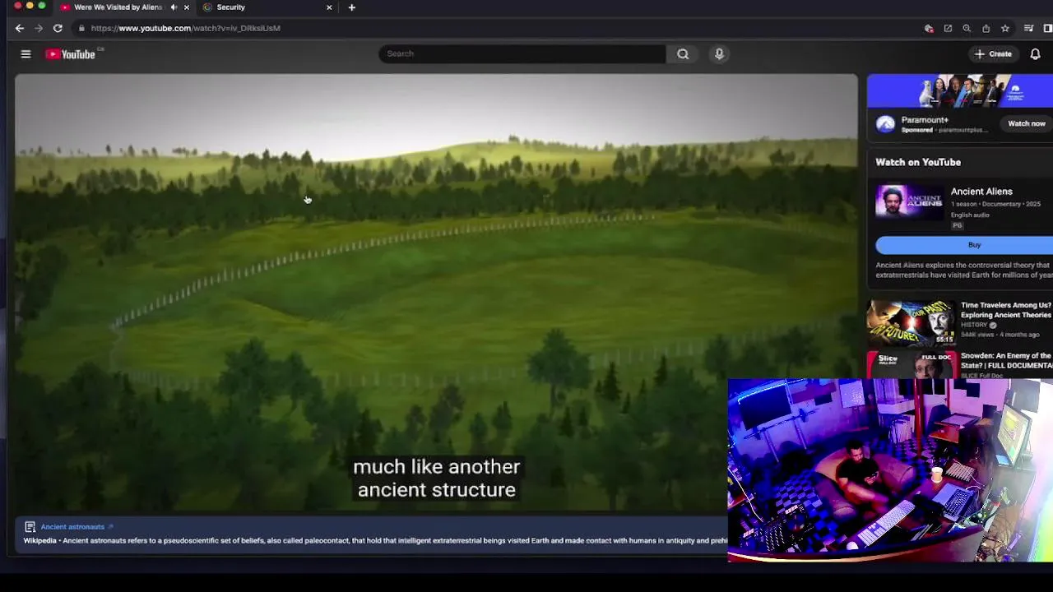Open the HISTORY channel name

[x=974, y=325]
